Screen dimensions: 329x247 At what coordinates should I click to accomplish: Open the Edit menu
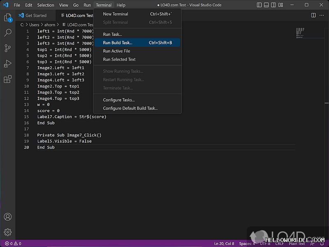28,5
